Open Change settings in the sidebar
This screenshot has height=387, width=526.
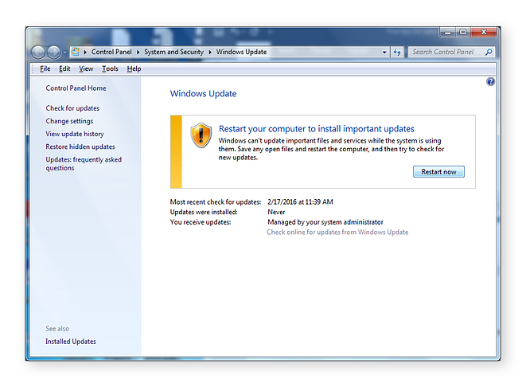pos(69,121)
